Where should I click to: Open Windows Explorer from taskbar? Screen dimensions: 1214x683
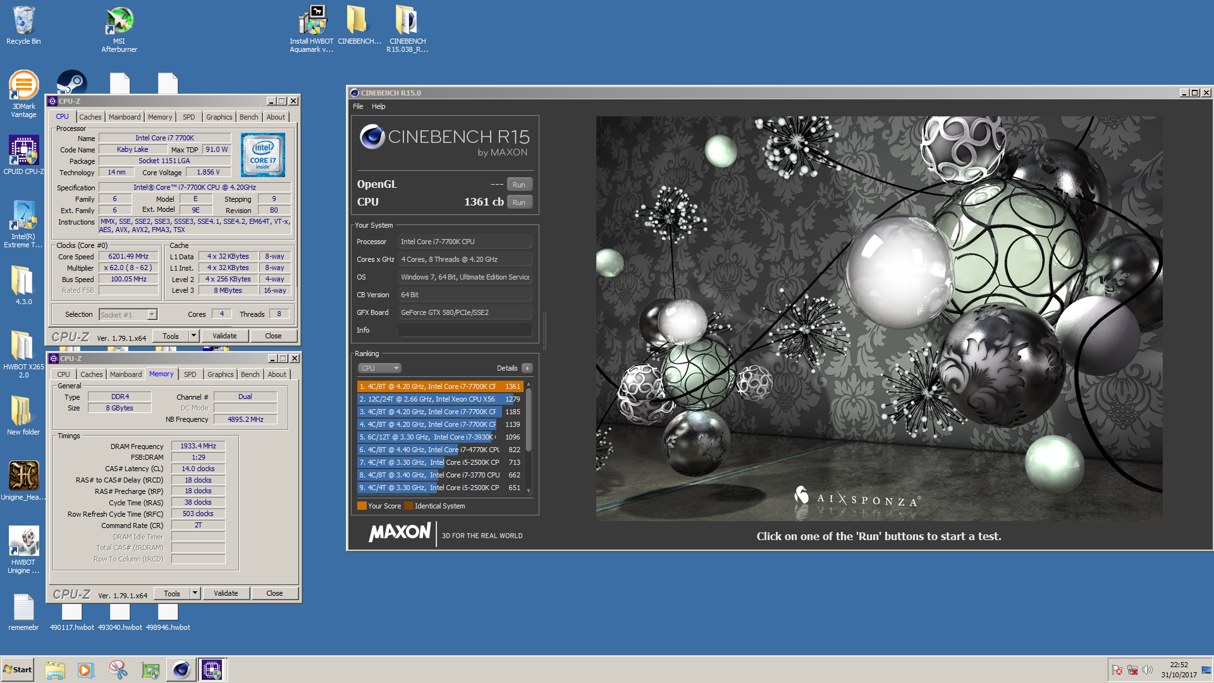pyautogui.click(x=55, y=670)
